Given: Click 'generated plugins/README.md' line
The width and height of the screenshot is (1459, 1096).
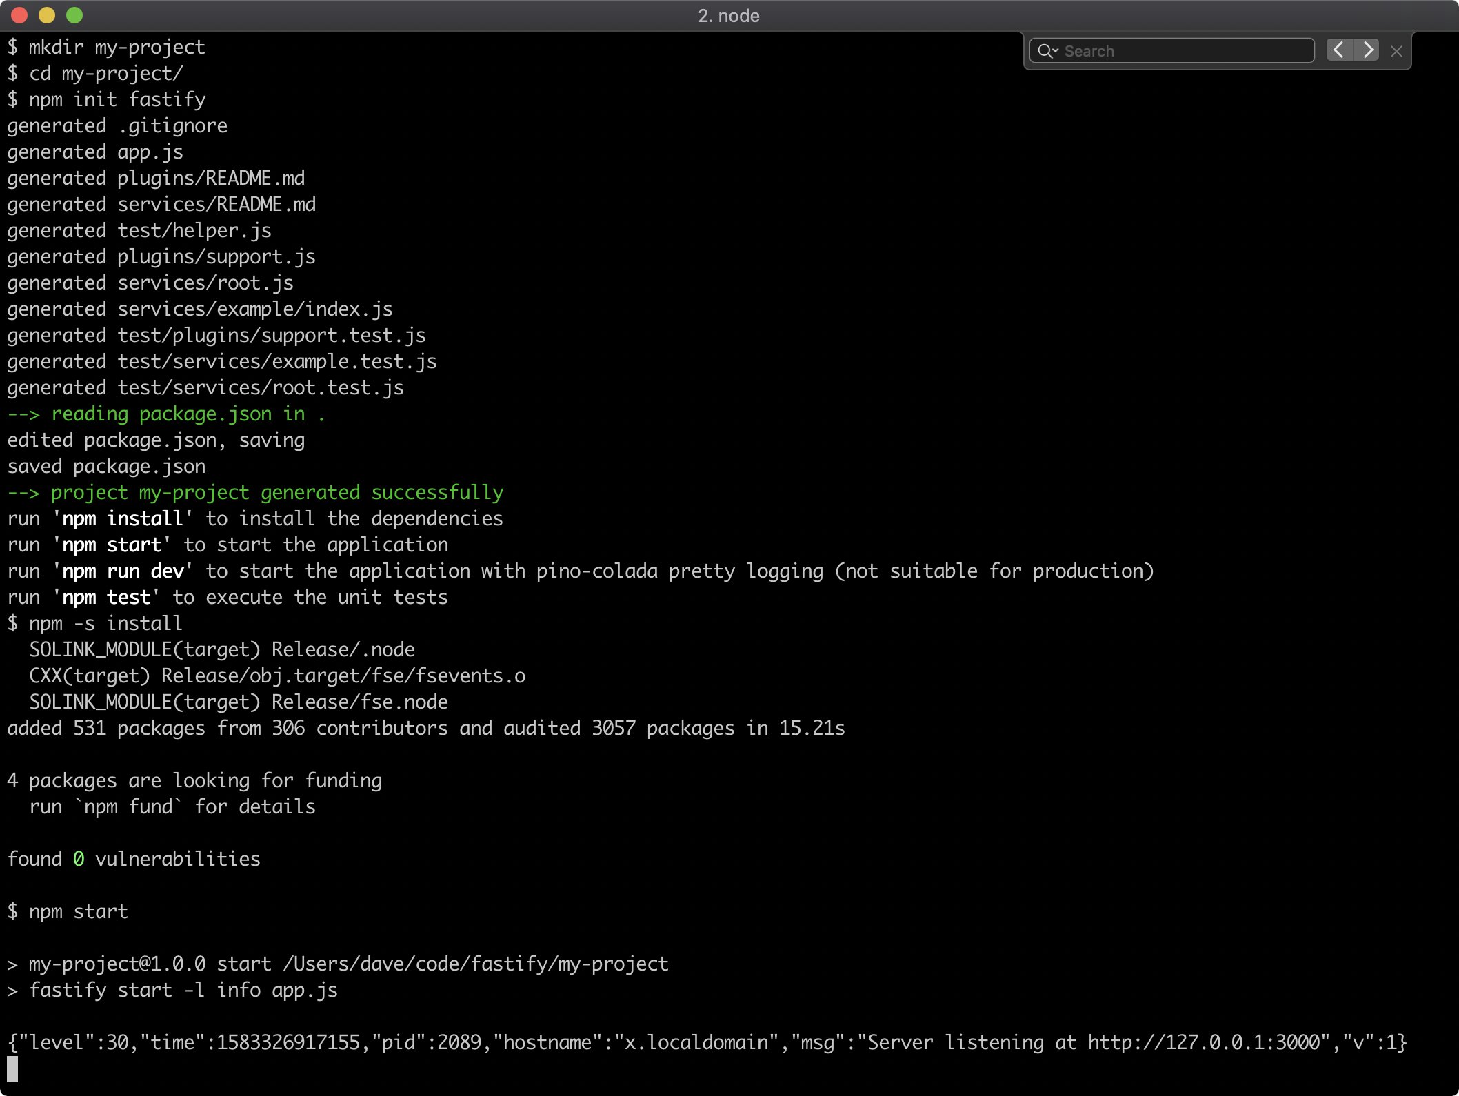Looking at the screenshot, I should (156, 179).
